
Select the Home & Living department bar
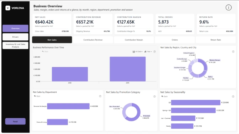[58, 122]
